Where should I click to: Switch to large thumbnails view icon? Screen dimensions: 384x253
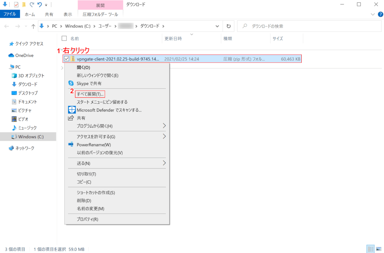click(378, 249)
